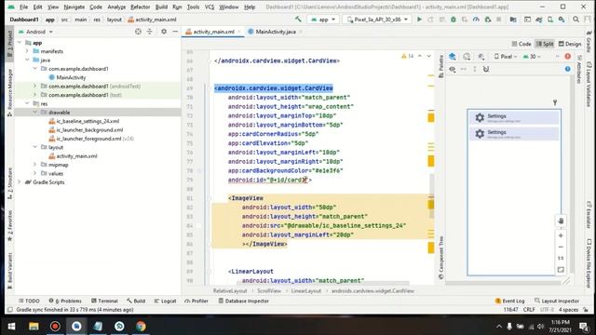Toggle the view options eye icon
This screenshot has width=596, height=335.
(x=453, y=69)
